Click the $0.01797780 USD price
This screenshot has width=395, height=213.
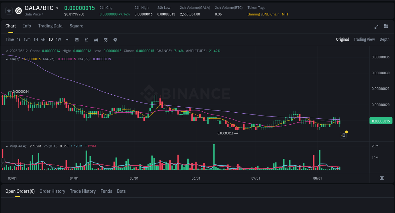click(x=74, y=14)
